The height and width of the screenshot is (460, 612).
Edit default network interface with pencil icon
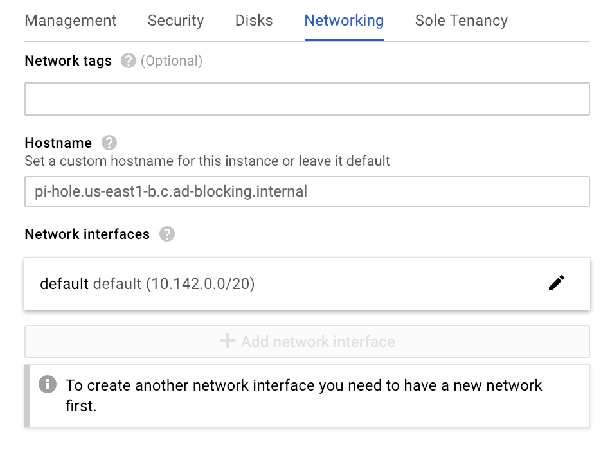(557, 283)
